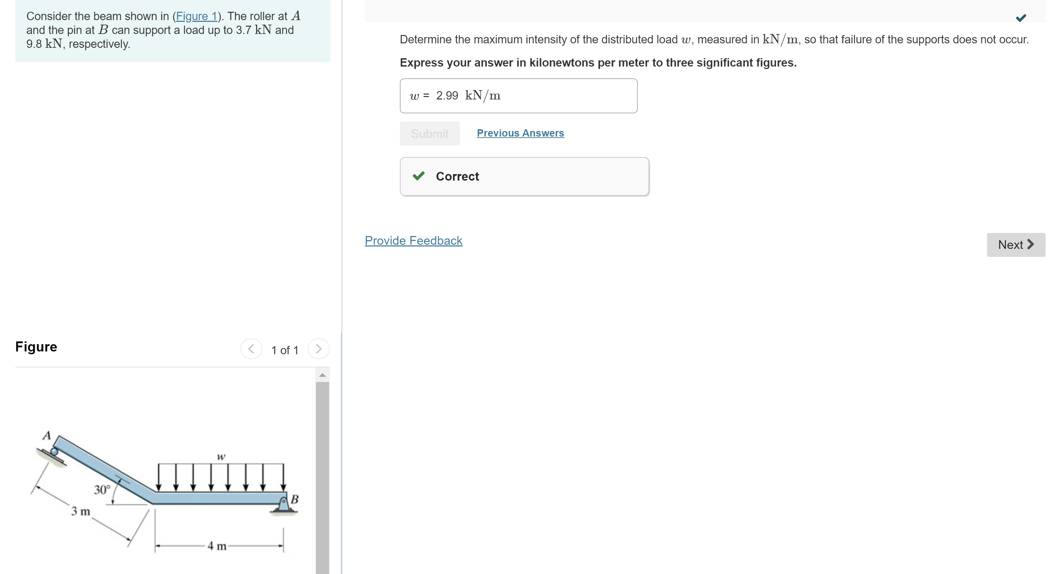The width and height of the screenshot is (1056, 574).
Task: Select the beam diagram thumbnail
Action: pyautogui.click(x=164, y=484)
